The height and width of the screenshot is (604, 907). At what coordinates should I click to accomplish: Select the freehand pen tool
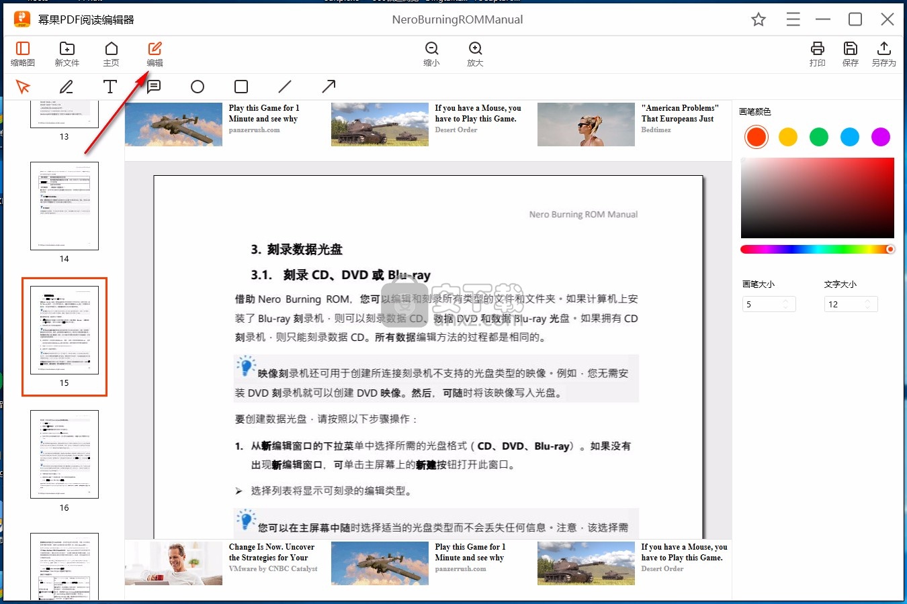coord(67,87)
